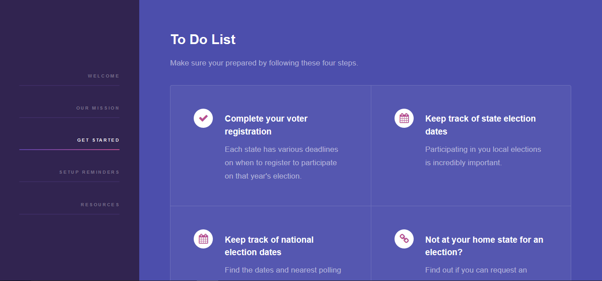Navigate to the Resources section

(100, 205)
